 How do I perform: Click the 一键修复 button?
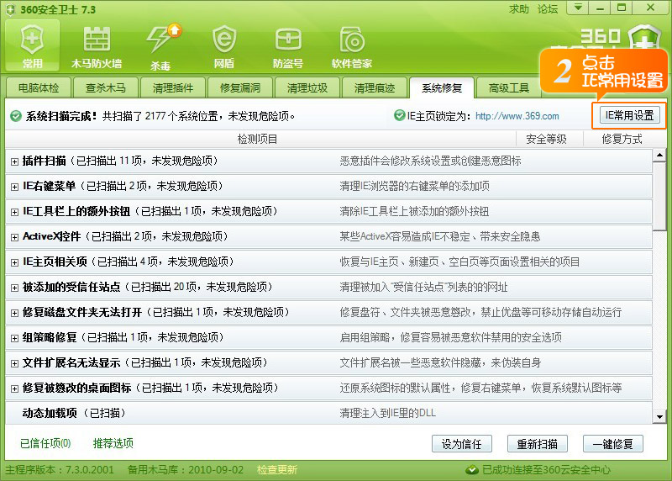(x=617, y=443)
